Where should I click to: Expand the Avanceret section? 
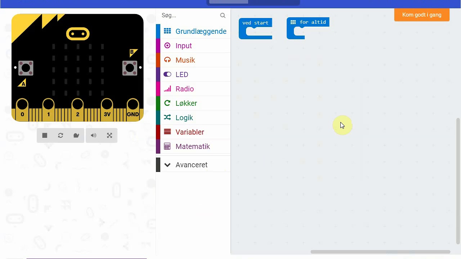pyautogui.click(x=193, y=165)
